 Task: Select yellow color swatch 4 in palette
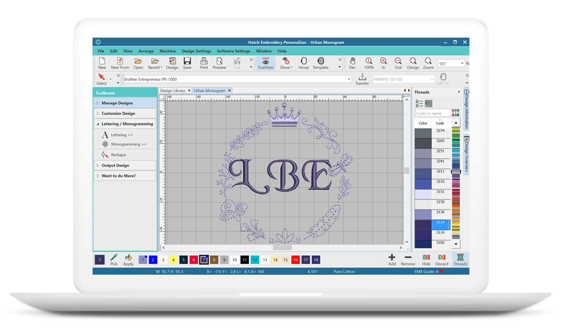(x=173, y=260)
